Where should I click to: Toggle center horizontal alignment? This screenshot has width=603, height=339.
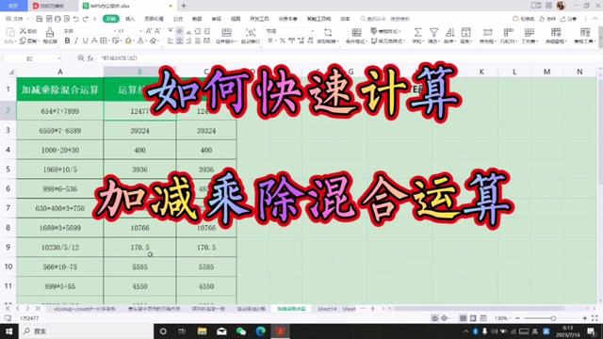[x=179, y=40]
